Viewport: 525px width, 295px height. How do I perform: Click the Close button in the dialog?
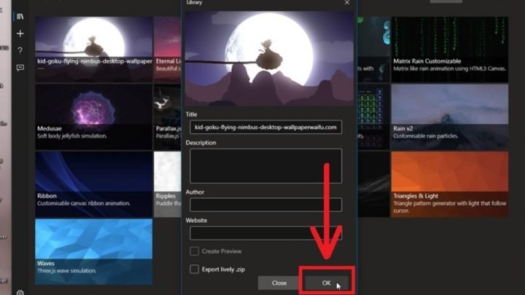pos(279,283)
